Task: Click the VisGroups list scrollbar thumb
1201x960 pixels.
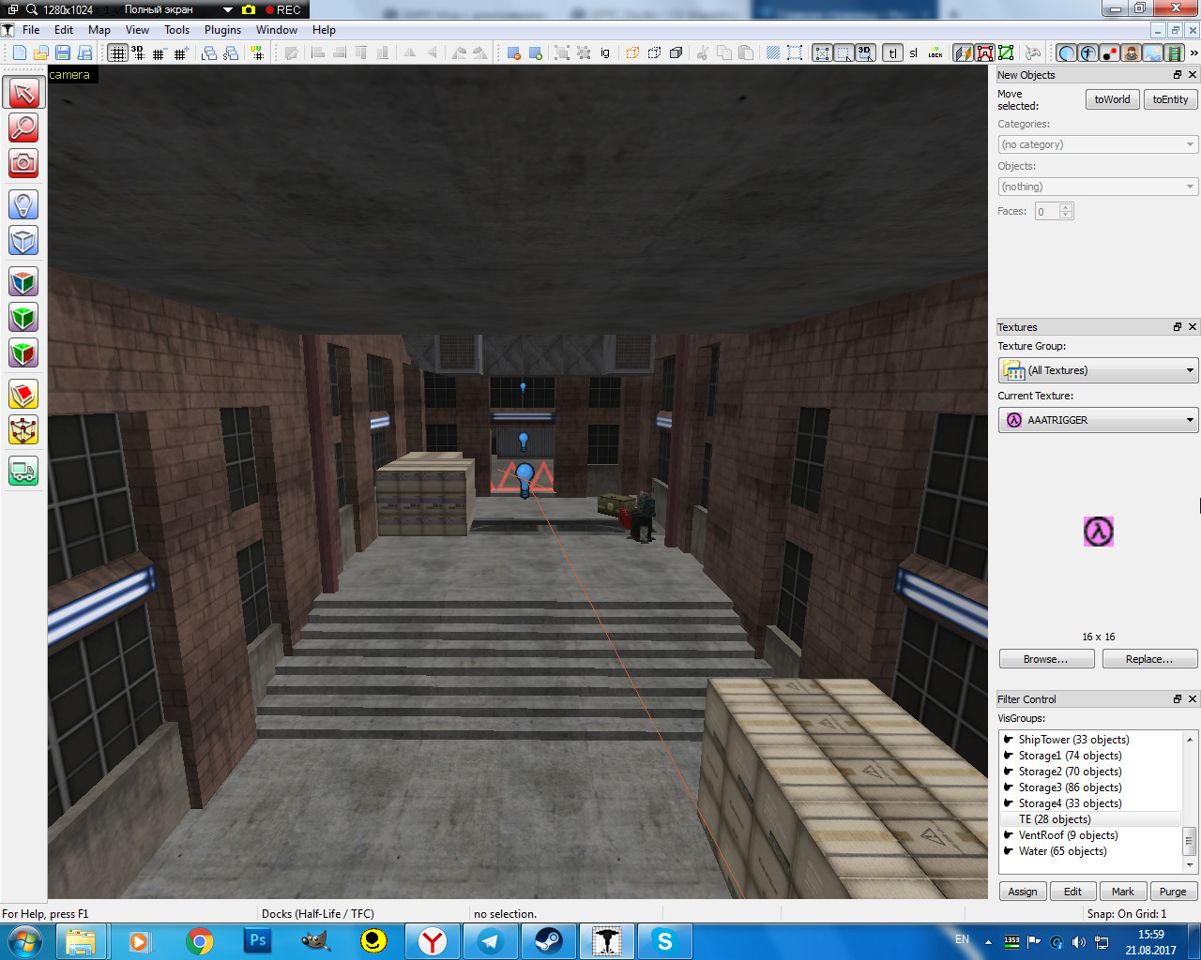Action: (1190, 840)
